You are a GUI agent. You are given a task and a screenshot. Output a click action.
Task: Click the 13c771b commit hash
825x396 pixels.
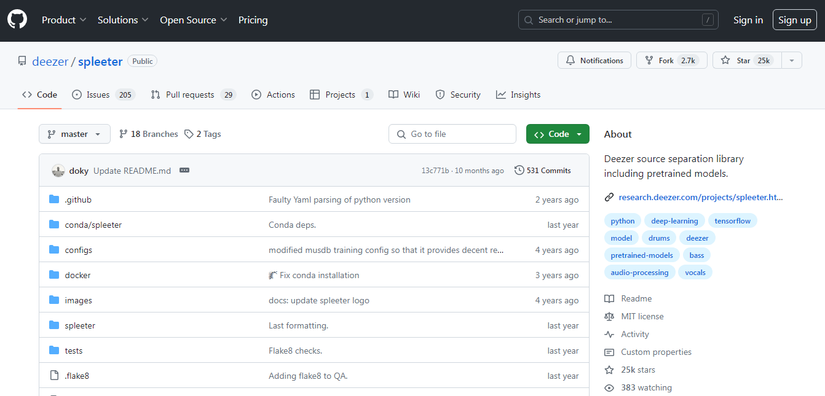tap(435, 171)
